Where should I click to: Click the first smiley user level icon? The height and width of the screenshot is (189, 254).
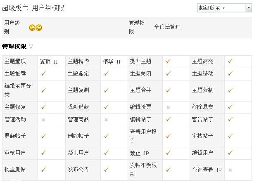click(32, 28)
